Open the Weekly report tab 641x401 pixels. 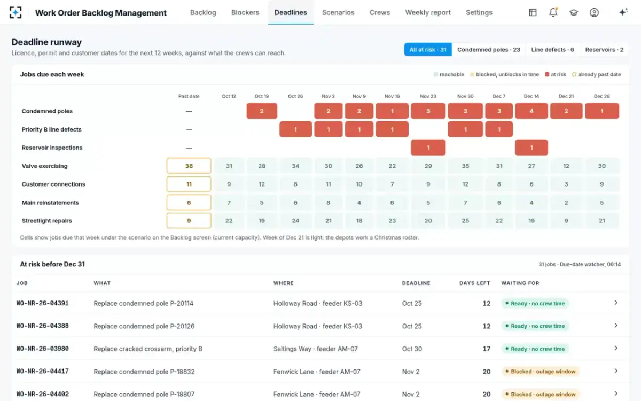[x=428, y=12]
